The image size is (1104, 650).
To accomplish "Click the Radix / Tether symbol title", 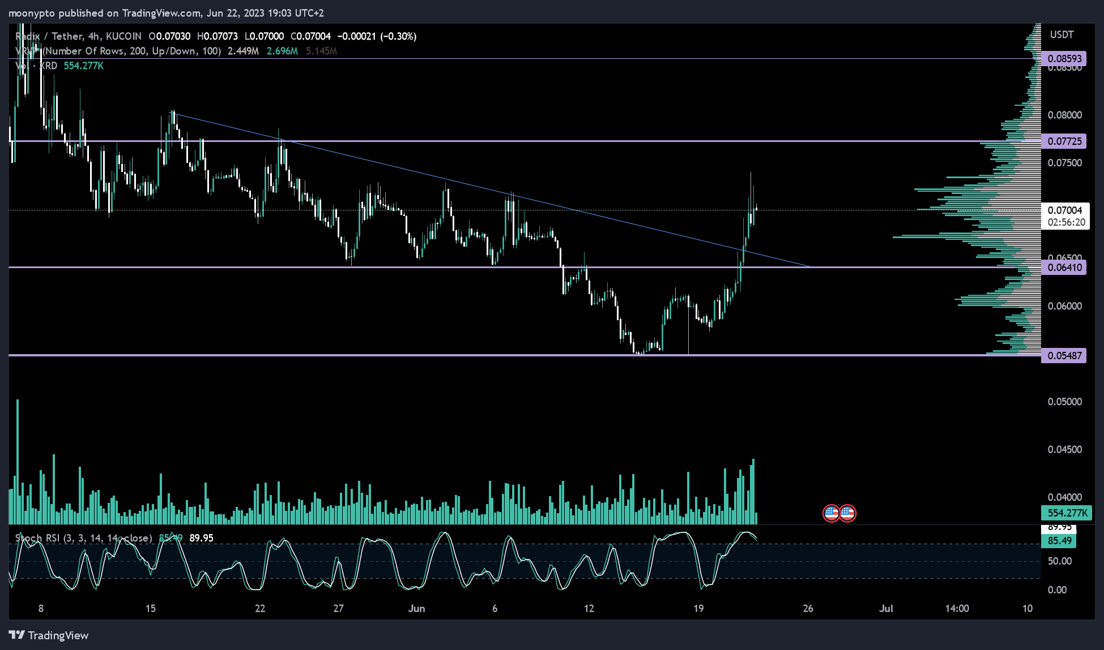I will [78, 36].
